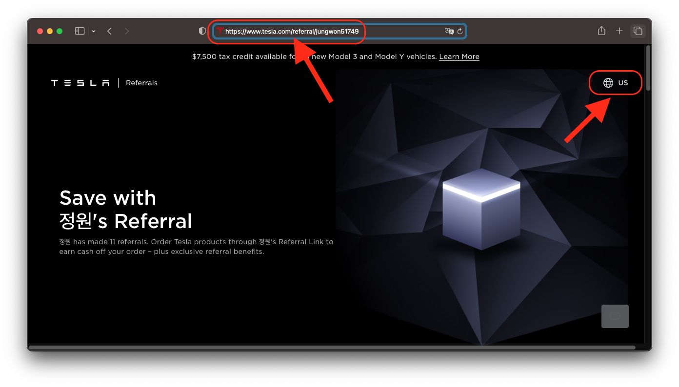
Task: Show the tab overview
Action: (x=638, y=31)
